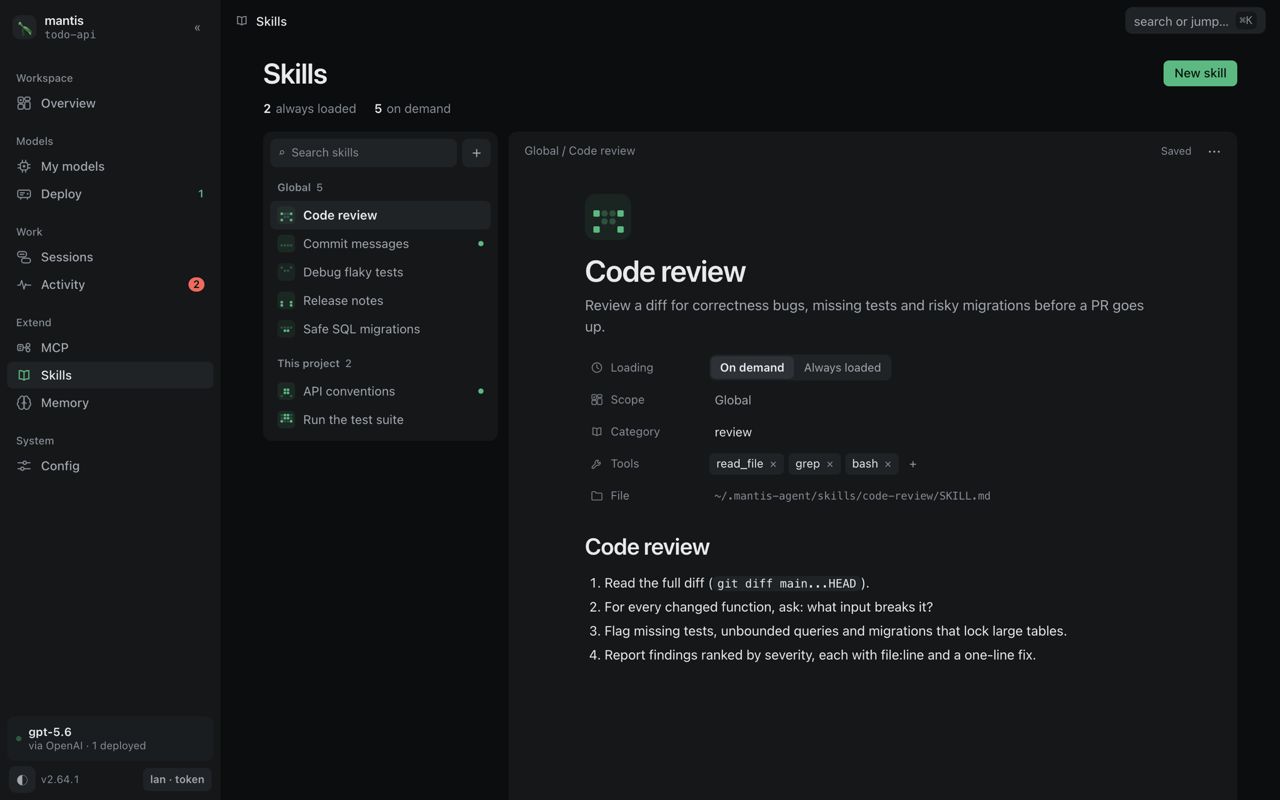The image size is (1280, 800).
Task: Click version label v2.64.1
Action: click(60, 779)
